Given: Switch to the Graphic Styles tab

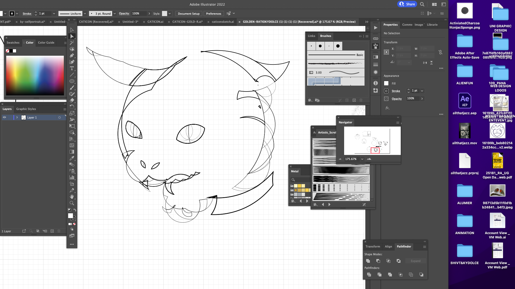Looking at the screenshot, I should [x=26, y=109].
